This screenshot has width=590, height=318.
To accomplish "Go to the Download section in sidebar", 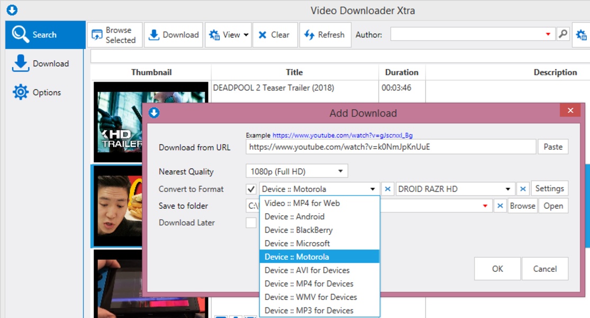I will 41,64.
